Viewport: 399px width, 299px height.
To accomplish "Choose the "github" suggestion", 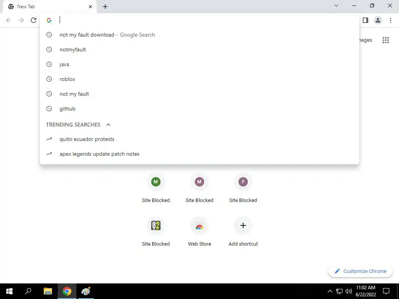I will [199, 109].
